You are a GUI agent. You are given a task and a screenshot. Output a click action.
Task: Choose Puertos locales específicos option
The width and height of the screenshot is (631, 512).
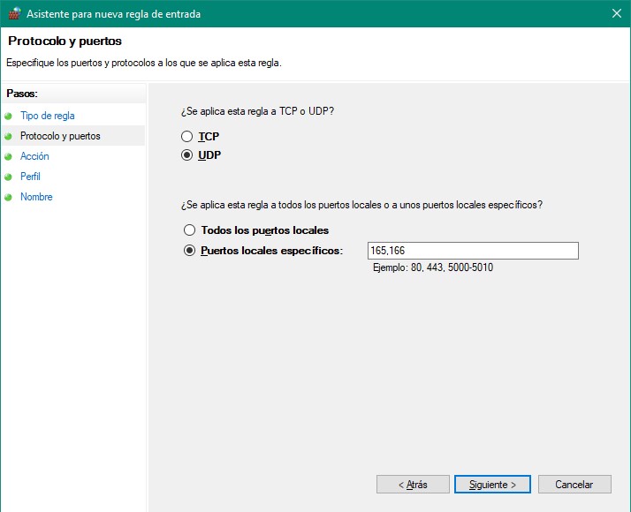pos(188,251)
